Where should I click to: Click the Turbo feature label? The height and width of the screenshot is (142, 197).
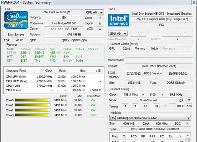click(x=80, y=61)
